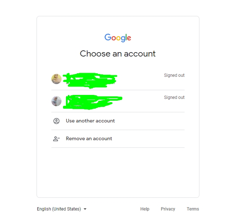Click the remove person icon
This screenshot has height=221, width=228.
coord(56,139)
